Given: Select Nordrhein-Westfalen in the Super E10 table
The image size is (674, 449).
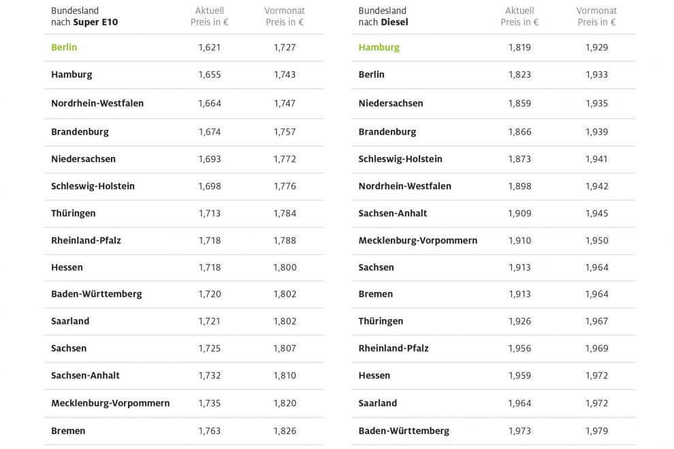Looking at the screenshot, I should pos(97,103).
